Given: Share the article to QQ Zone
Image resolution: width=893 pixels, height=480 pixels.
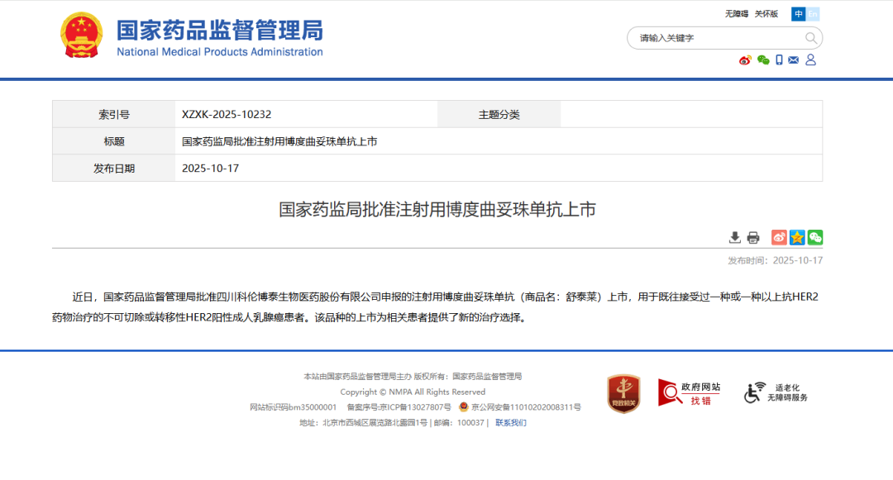Looking at the screenshot, I should pyautogui.click(x=797, y=238).
